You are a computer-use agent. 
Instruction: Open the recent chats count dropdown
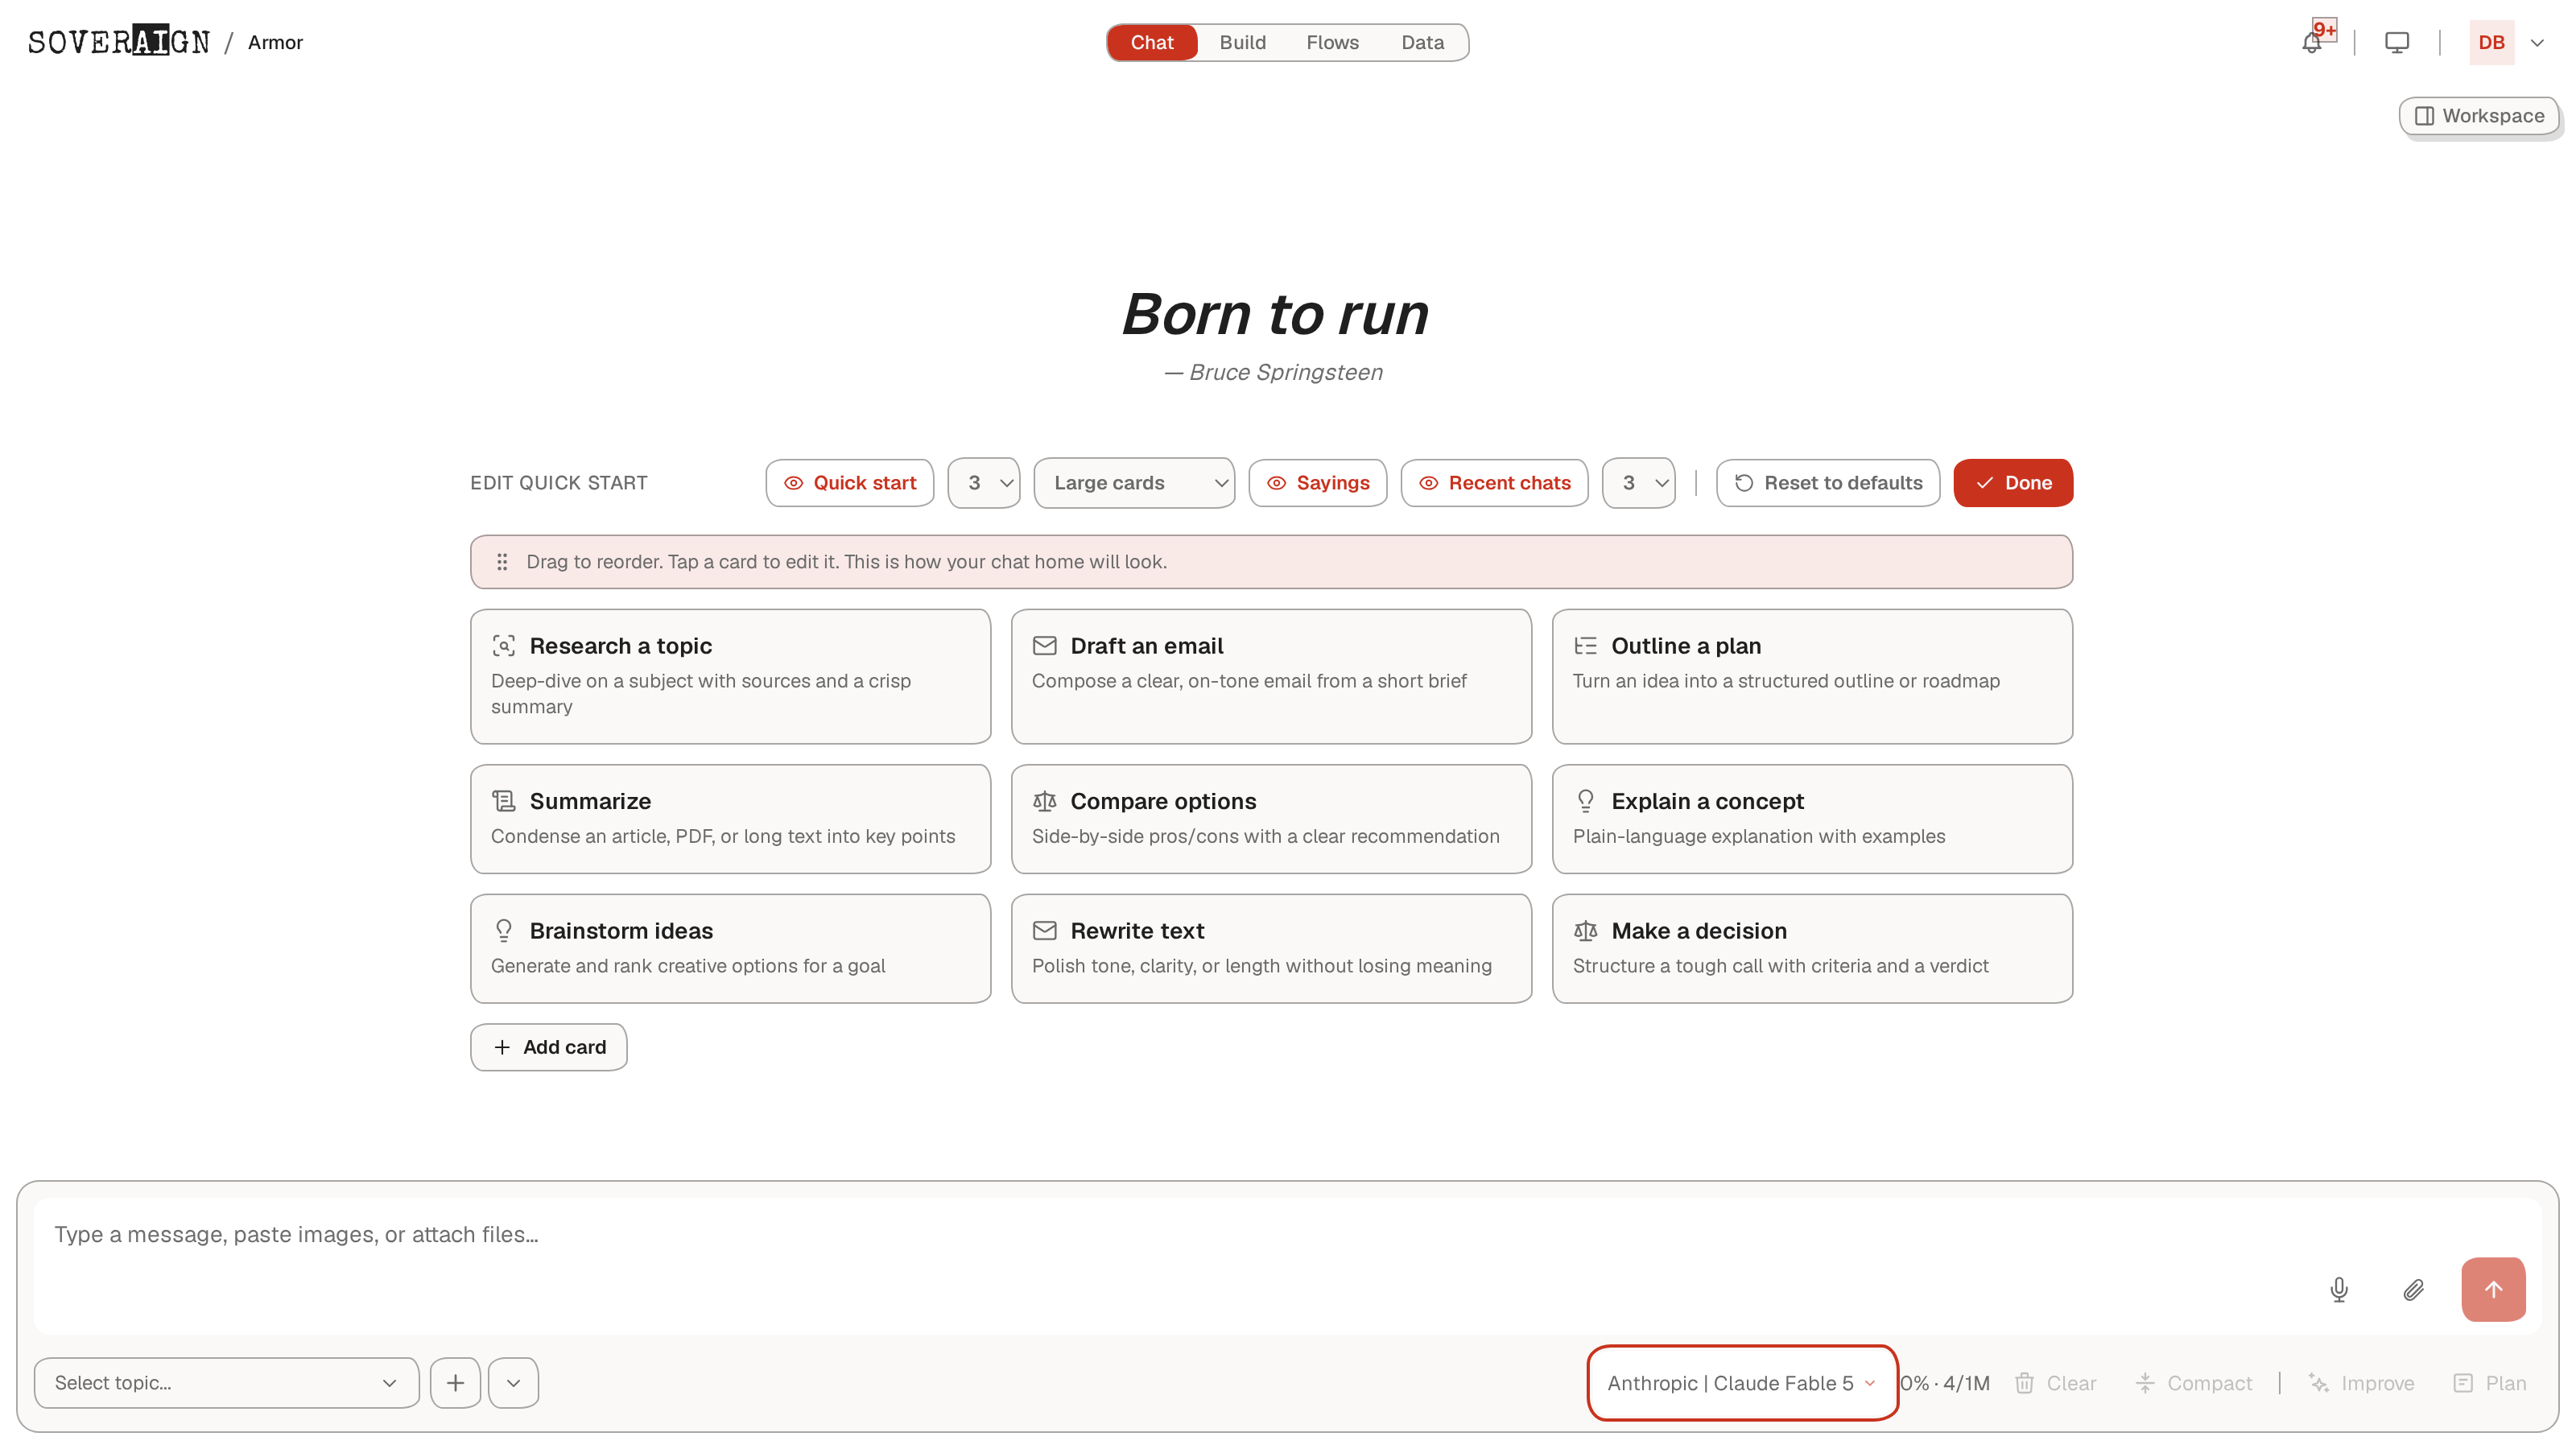[x=1638, y=483]
